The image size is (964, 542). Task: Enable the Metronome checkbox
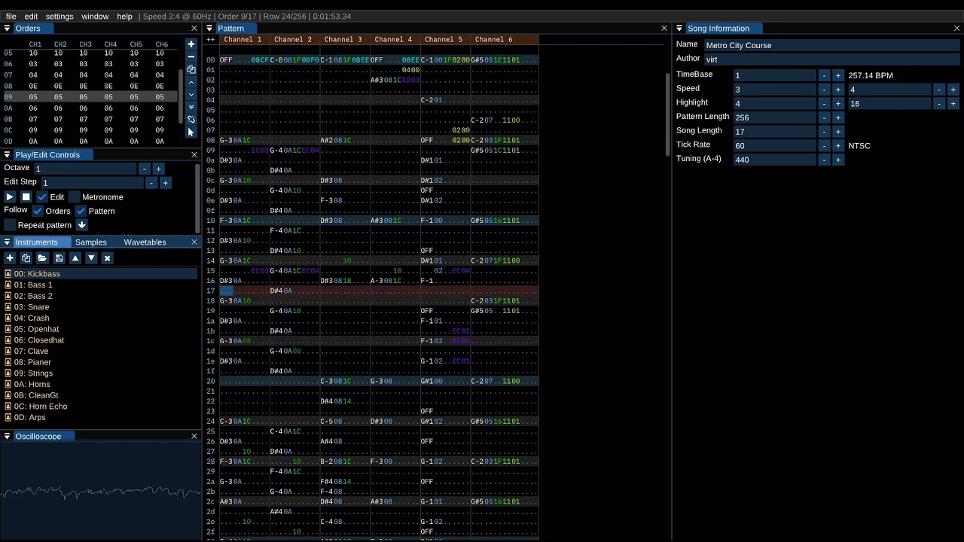coord(74,196)
